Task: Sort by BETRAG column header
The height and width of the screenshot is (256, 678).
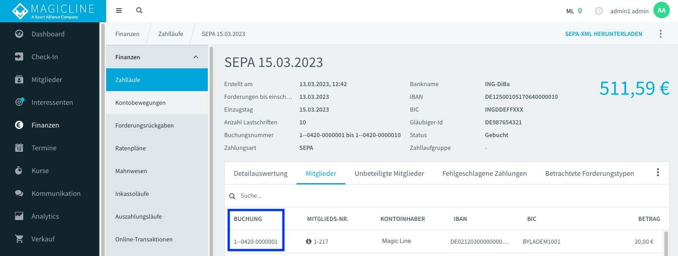Action: (x=649, y=219)
